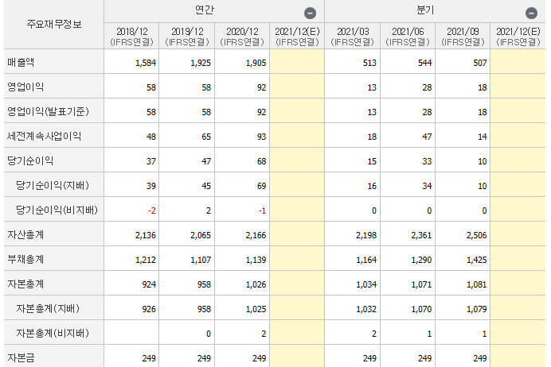This screenshot has height=367, width=551.
Task: Select the 자본총계 row label
Action: point(25,284)
